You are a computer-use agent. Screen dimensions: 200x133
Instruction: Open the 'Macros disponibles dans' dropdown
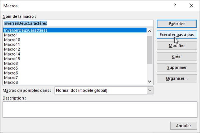tap(150, 91)
